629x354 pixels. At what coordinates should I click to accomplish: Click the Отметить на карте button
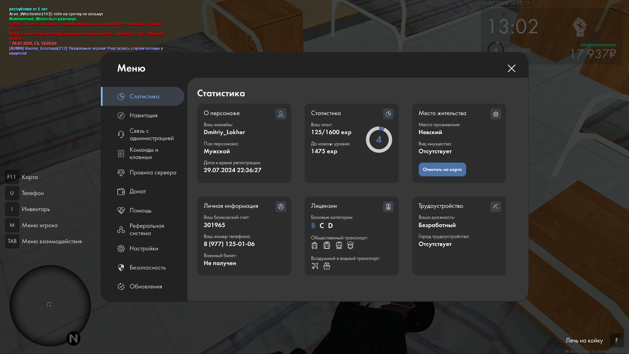click(442, 170)
